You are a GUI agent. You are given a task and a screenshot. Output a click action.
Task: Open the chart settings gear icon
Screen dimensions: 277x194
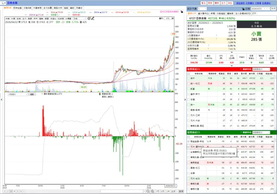point(89,18)
